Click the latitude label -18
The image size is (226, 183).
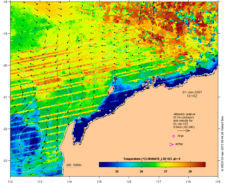(x=5, y=2)
